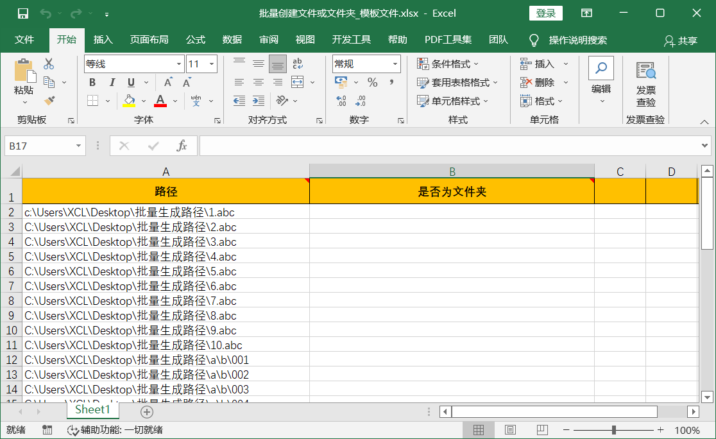Switch to the 插入 ribbon tab
Image resolution: width=716 pixels, height=439 pixels.
[103, 39]
